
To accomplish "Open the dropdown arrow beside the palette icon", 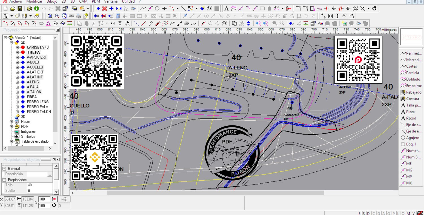I will (88, 8).
